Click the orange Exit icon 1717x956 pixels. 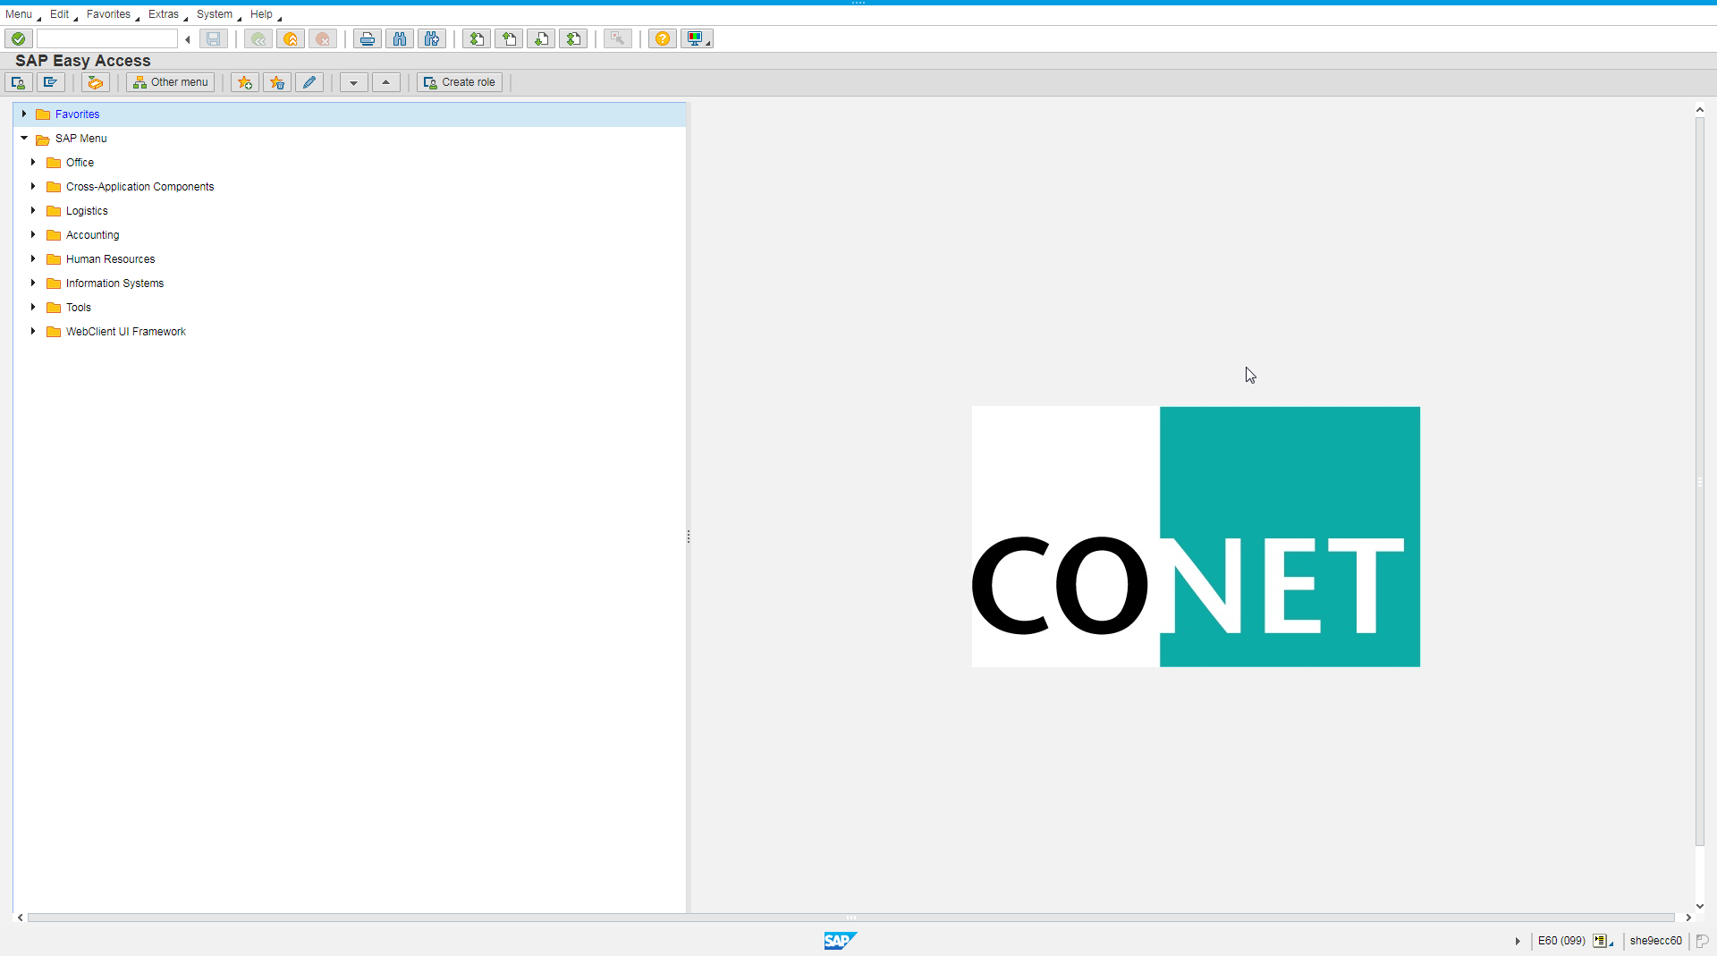click(x=291, y=38)
